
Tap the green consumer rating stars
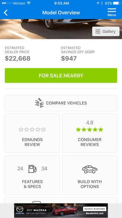point(89,129)
